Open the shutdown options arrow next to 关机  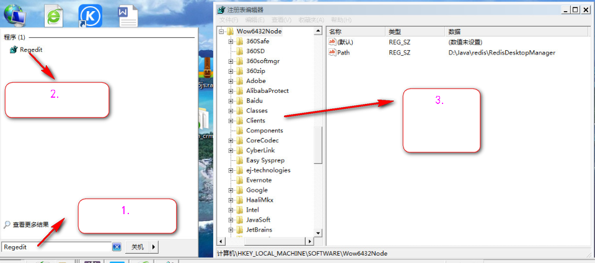[153, 247]
